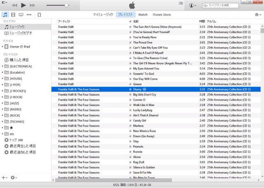264x188 pixels.
Task: Click the [J-ROCK] folder icon
Action: tap(7, 97)
